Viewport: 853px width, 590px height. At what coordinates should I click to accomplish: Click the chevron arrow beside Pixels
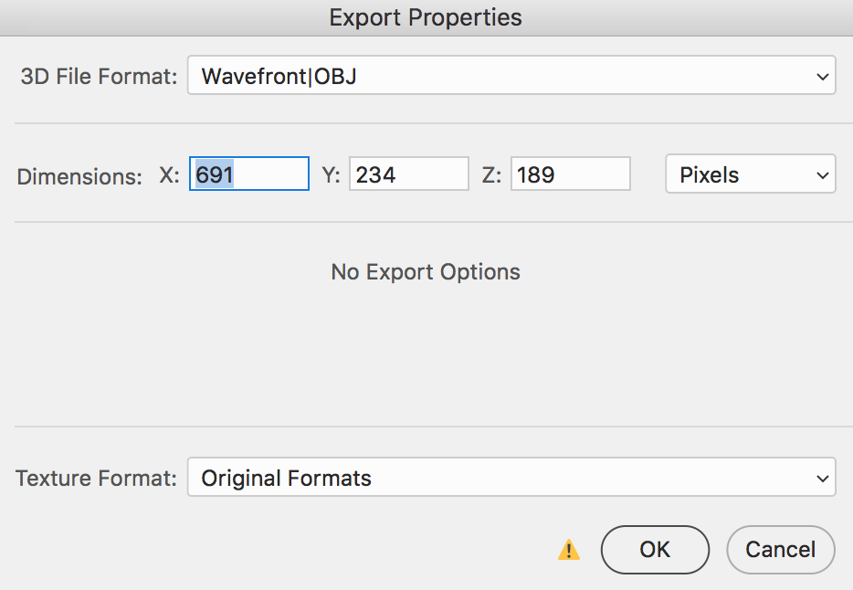[822, 174]
